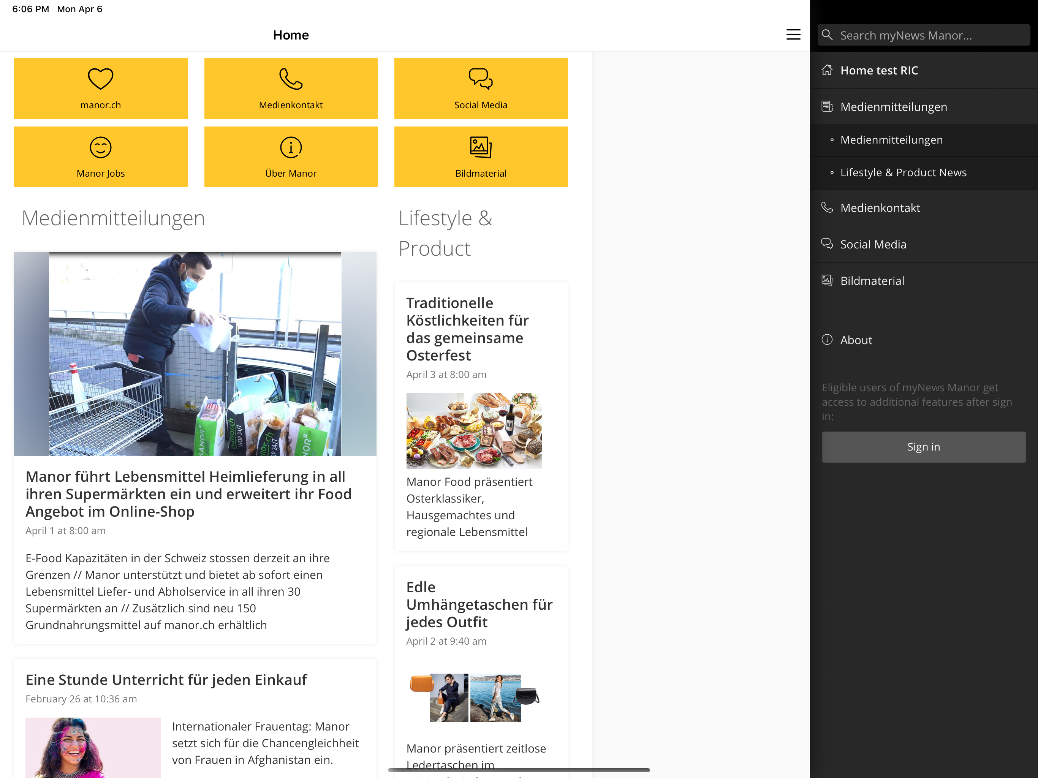The image size is (1038, 778).
Task: Open article Eine Stunde Unterricht für jeden Einkauf
Action: (x=166, y=680)
